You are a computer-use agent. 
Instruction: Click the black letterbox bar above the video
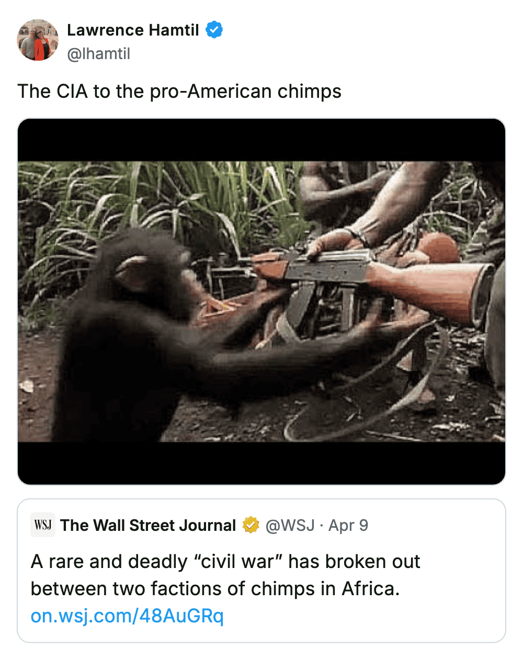261,140
